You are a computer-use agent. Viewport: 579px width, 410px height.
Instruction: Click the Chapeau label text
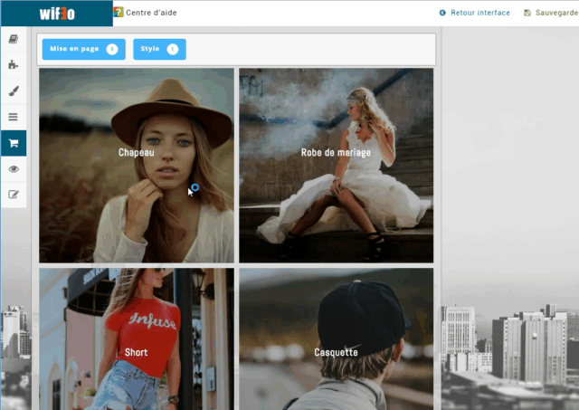click(x=137, y=153)
